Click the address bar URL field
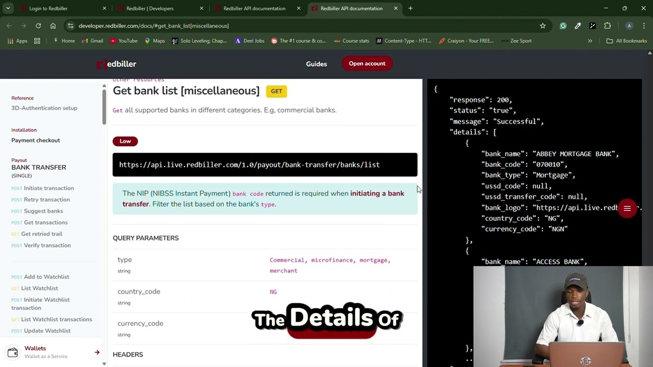Image resolution: width=653 pixels, height=367 pixels. (x=306, y=25)
